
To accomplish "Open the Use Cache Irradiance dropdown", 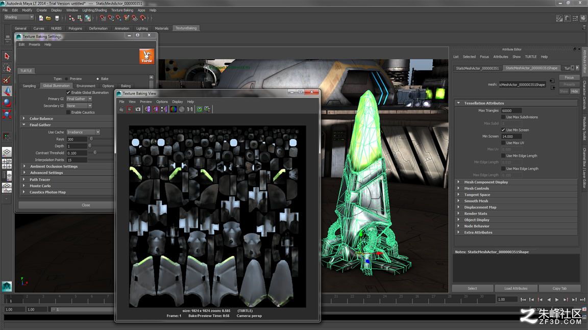I will pyautogui.click(x=83, y=132).
